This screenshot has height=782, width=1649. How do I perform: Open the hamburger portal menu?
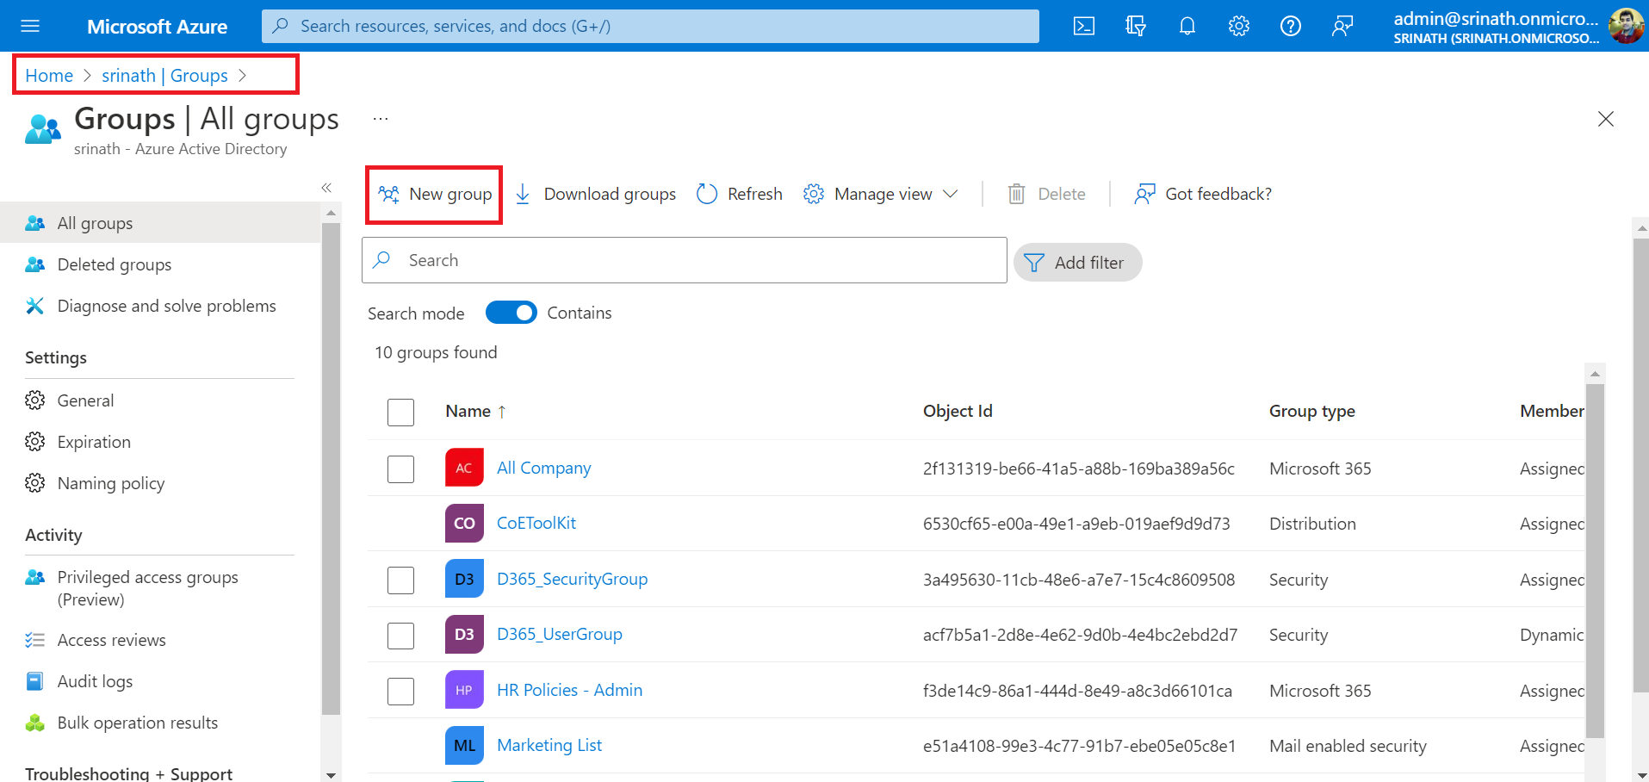pyautogui.click(x=30, y=26)
